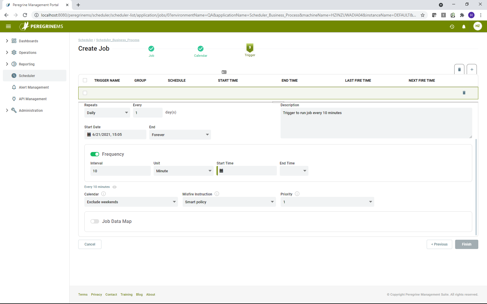The image size is (487, 304).
Task: Go back with the Previous button
Action: (439, 244)
